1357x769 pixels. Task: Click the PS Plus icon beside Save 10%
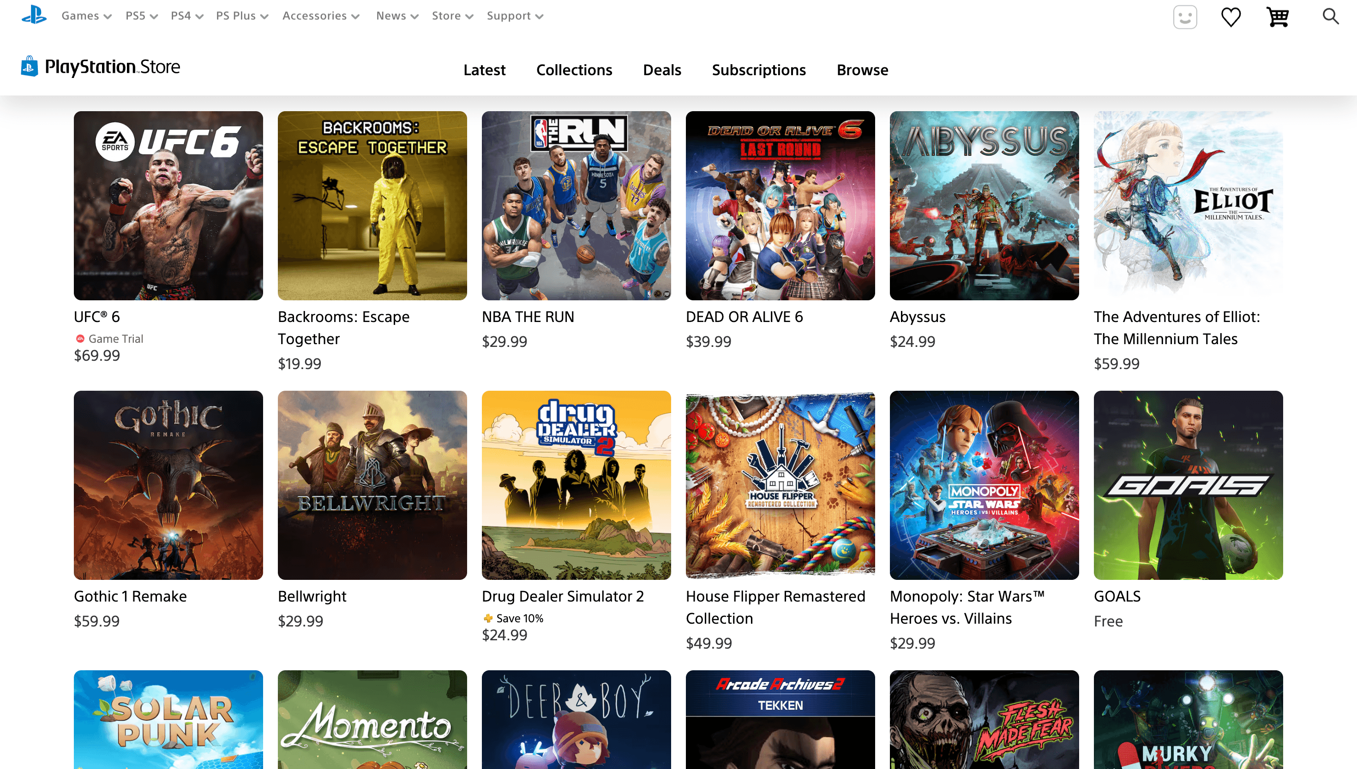point(488,618)
